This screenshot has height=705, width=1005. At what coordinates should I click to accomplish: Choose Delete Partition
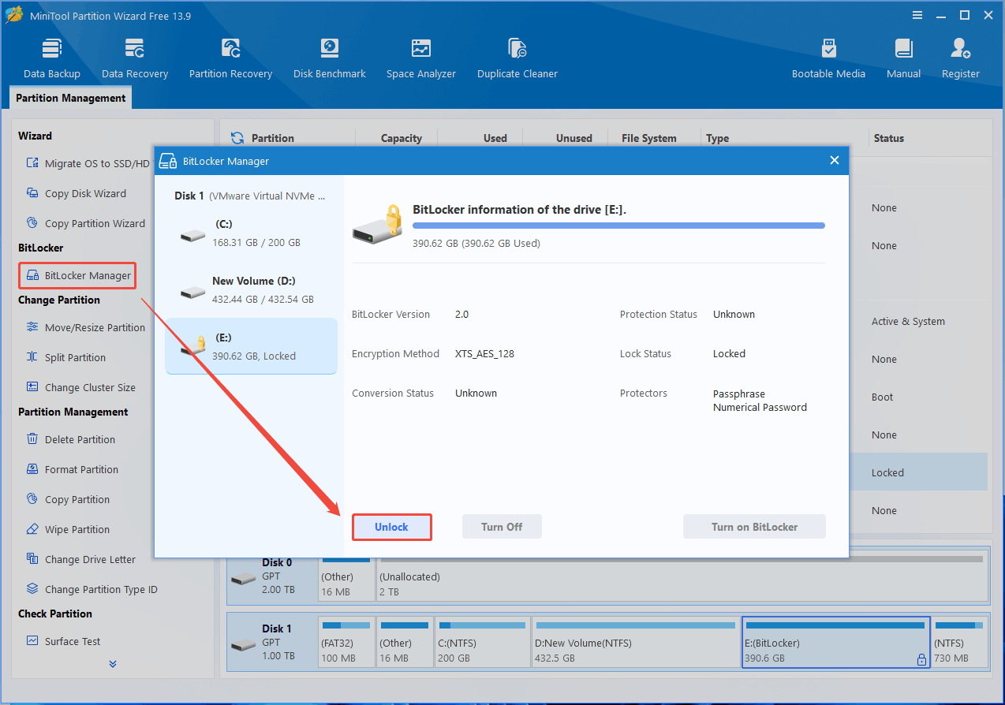click(x=70, y=439)
